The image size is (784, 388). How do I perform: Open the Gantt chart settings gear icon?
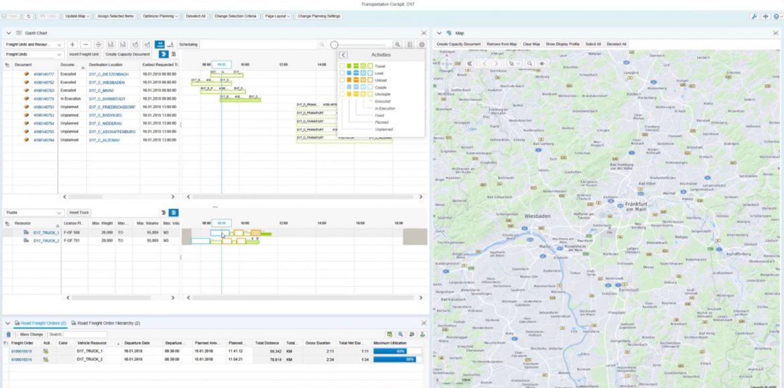pos(421,44)
